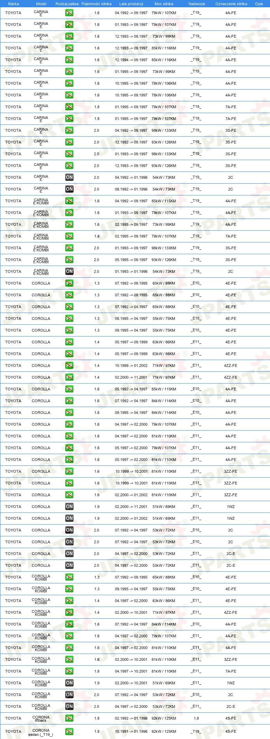Select the 93kW / 126KM power in Carina E 12.1993 row

coord(164,166)
